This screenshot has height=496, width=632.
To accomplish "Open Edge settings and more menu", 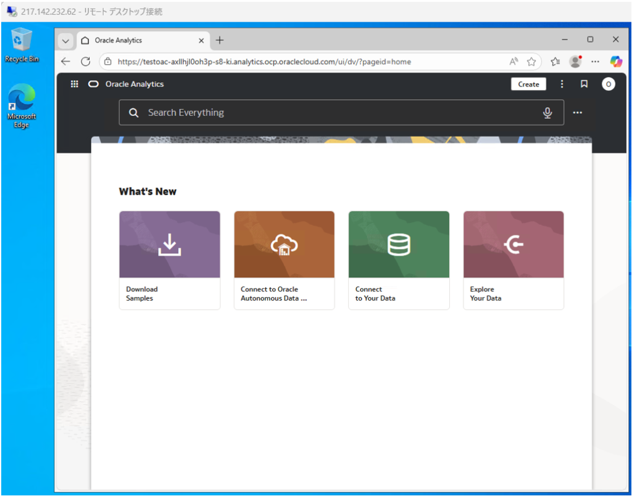I will 595,62.
